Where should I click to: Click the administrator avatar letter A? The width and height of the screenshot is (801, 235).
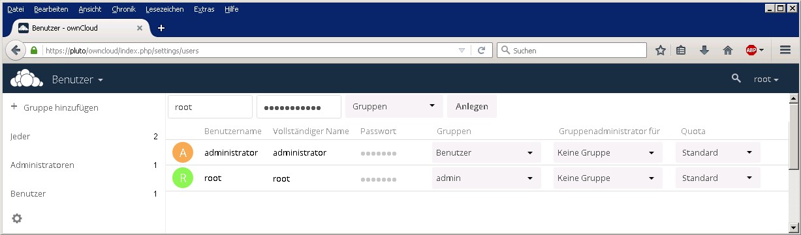click(x=183, y=153)
